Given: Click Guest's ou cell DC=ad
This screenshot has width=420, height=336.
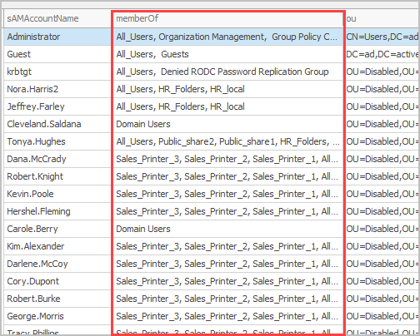Looking at the screenshot, I should click(x=382, y=54).
